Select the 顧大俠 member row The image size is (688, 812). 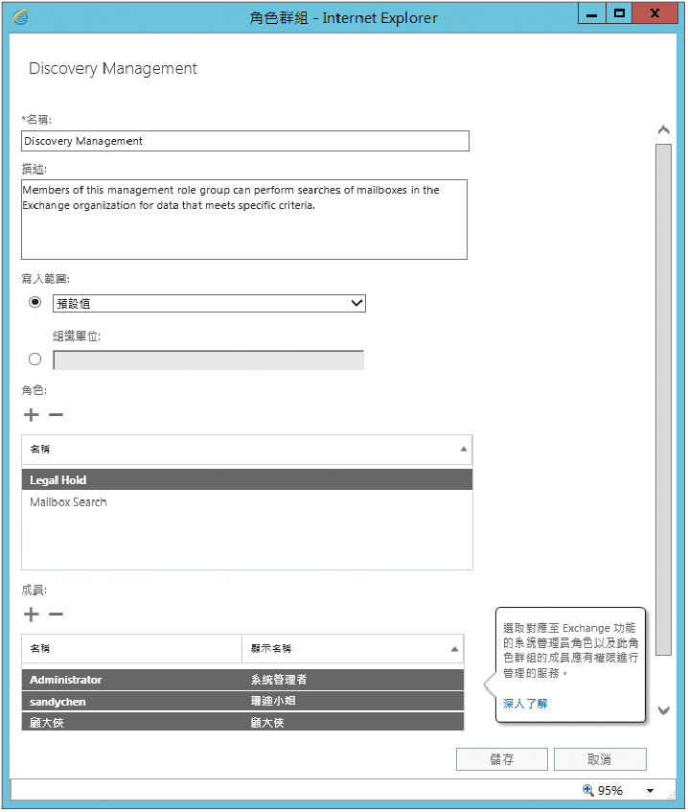(242, 721)
